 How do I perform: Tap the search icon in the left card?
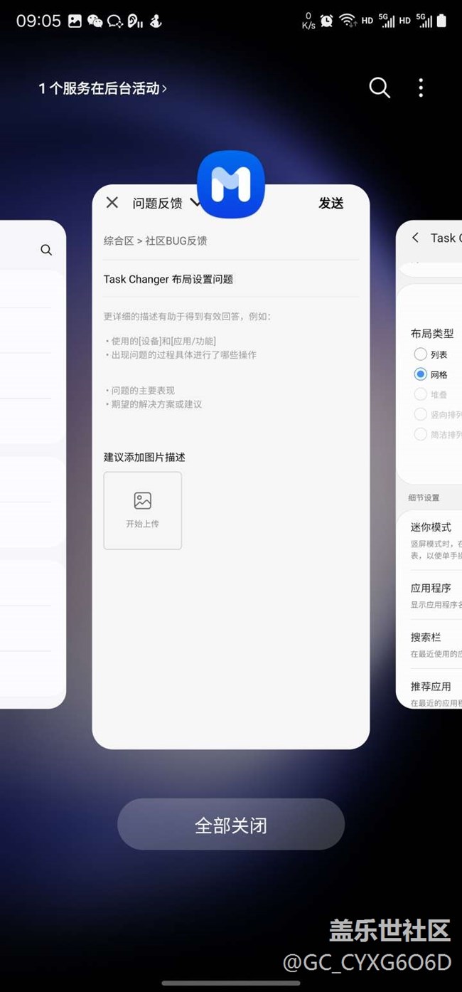(46, 250)
